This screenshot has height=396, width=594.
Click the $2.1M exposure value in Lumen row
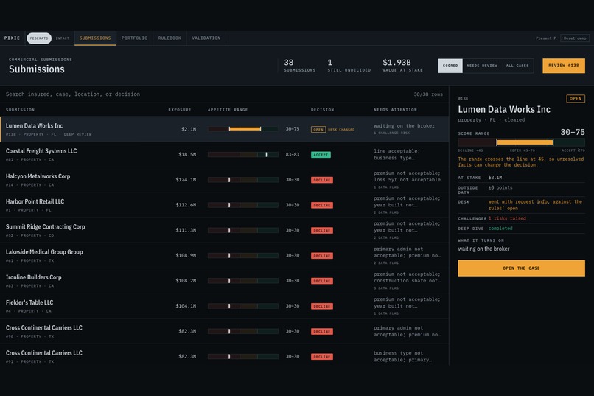(x=189, y=129)
